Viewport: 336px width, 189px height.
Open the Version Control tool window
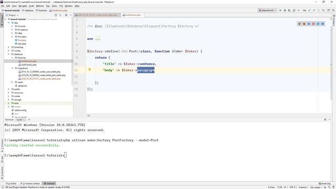coord(30,184)
